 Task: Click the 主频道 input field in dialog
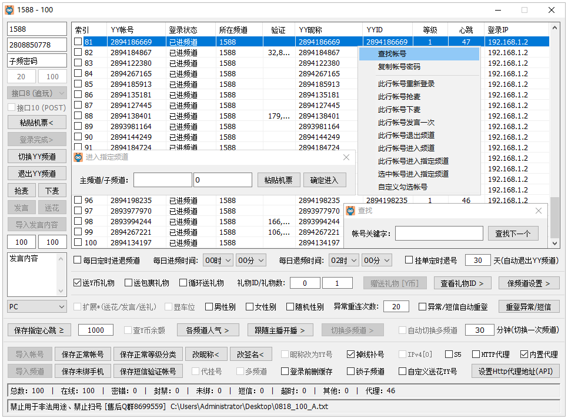click(x=163, y=180)
